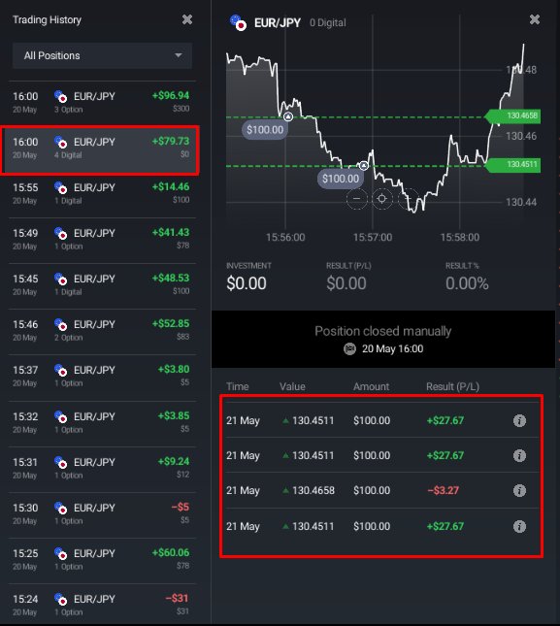Image resolution: width=560 pixels, height=626 pixels.
Task: Click the Value column header
Action: pos(292,386)
